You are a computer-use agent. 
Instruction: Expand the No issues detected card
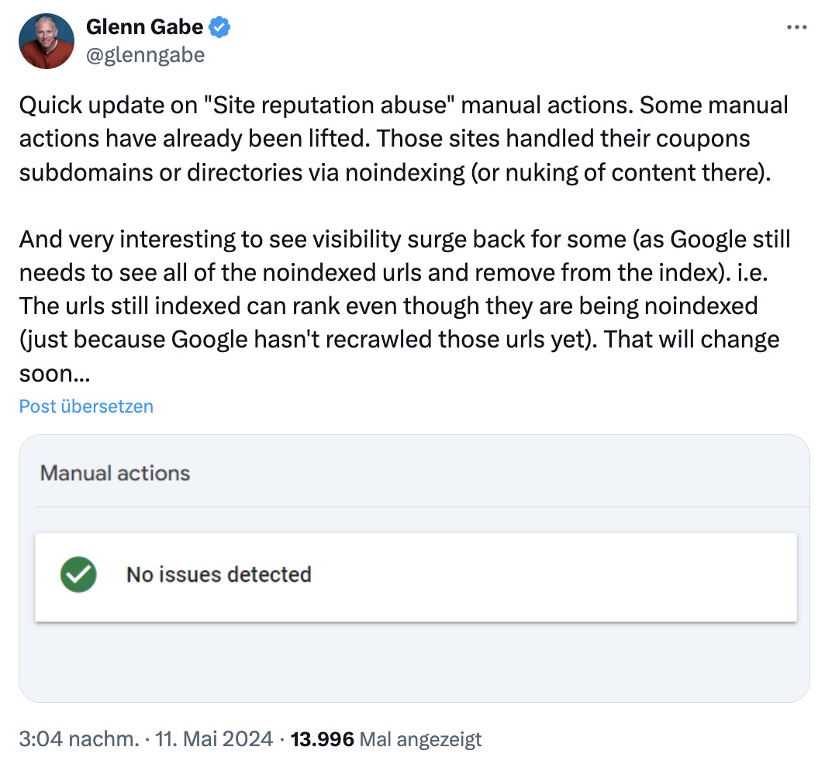click(x=416, y=575)
